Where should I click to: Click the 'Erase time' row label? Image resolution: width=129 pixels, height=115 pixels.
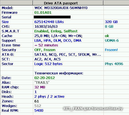pos(11,45)
